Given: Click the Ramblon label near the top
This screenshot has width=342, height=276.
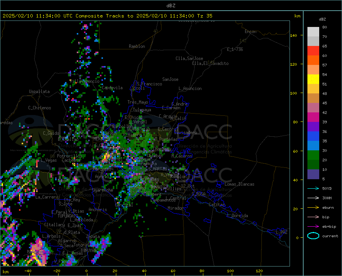Looking at the screenshot, I should coord(137,46).
